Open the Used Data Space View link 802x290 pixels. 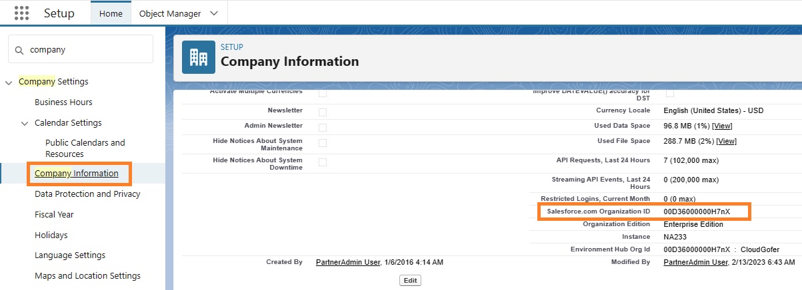723,126
